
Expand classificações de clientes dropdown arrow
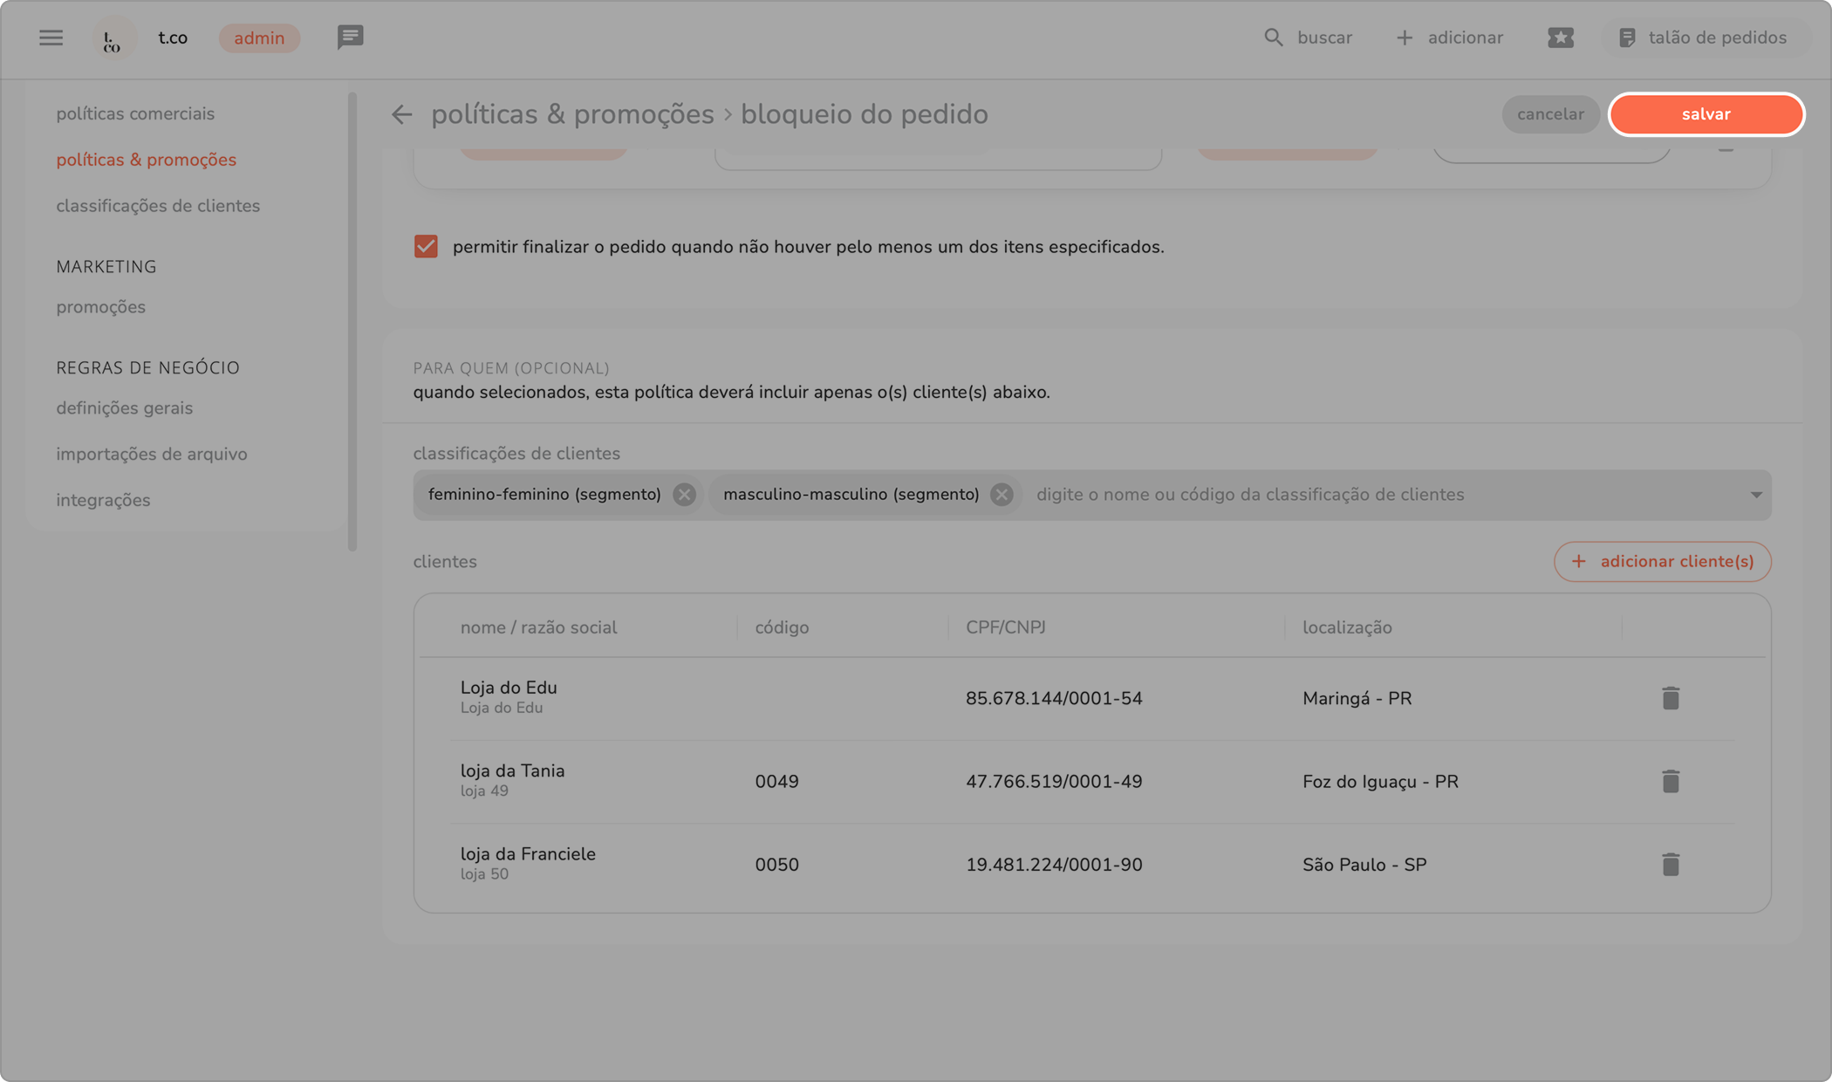click(x=1755, y=495)
